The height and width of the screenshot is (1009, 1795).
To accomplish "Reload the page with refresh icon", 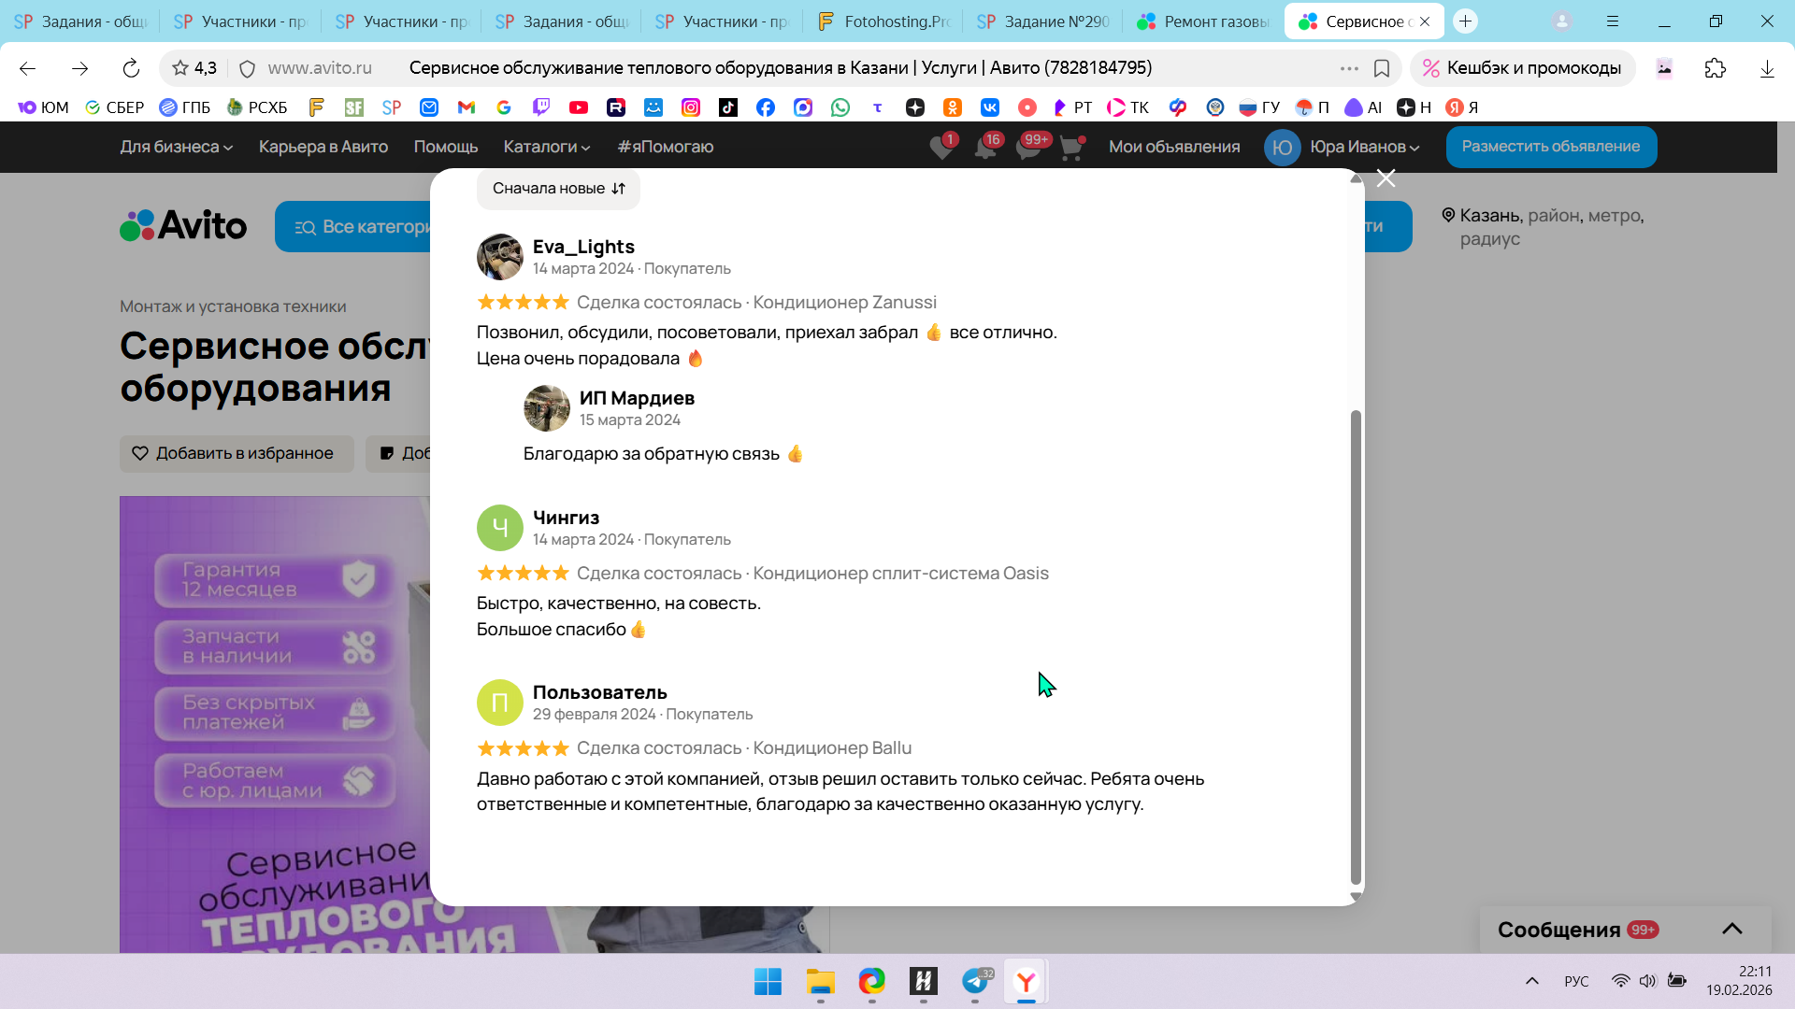I will 131,68.
